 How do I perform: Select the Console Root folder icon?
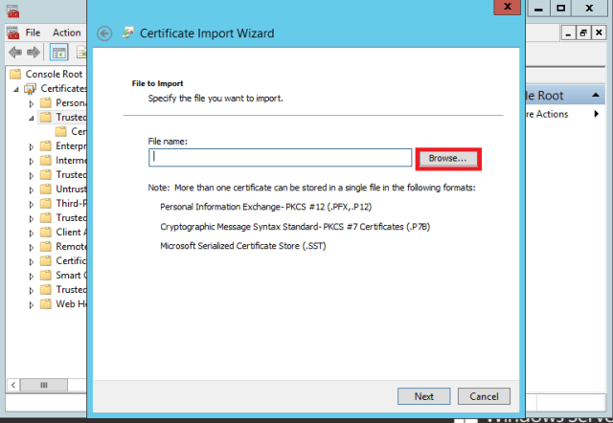tap(15, 74)
